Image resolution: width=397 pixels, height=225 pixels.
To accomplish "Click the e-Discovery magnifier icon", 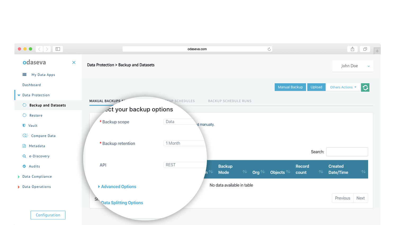I will (x=24, y=156).
